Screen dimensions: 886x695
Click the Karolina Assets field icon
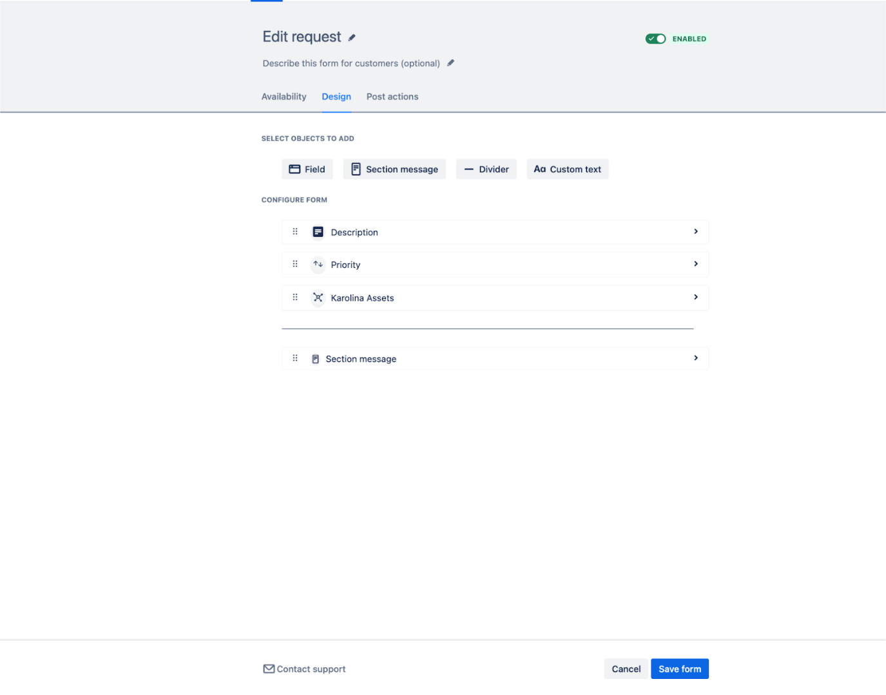pyautogui.click(x=318, y=298)
